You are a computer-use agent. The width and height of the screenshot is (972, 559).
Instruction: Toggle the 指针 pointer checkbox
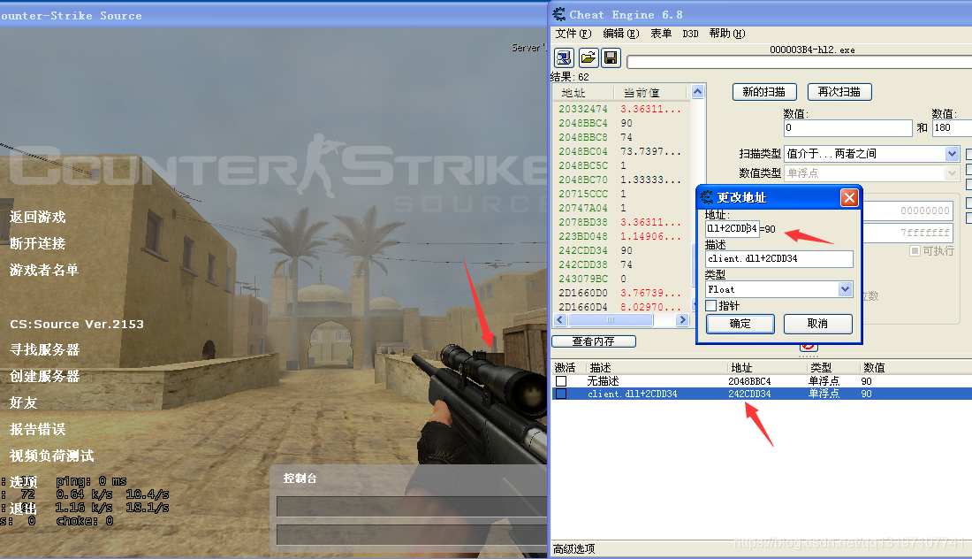point(711,305)
